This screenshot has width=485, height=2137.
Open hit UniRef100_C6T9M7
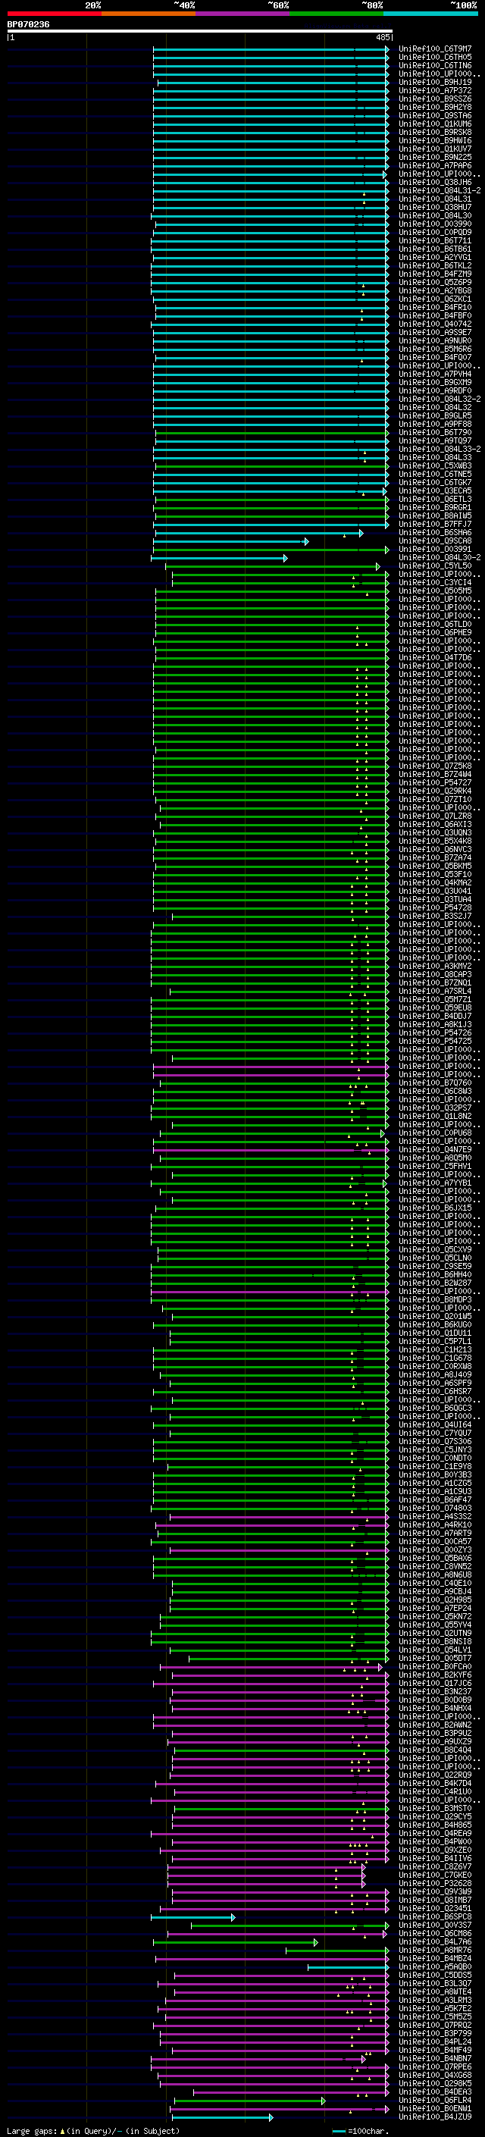(x=434, y=49)
